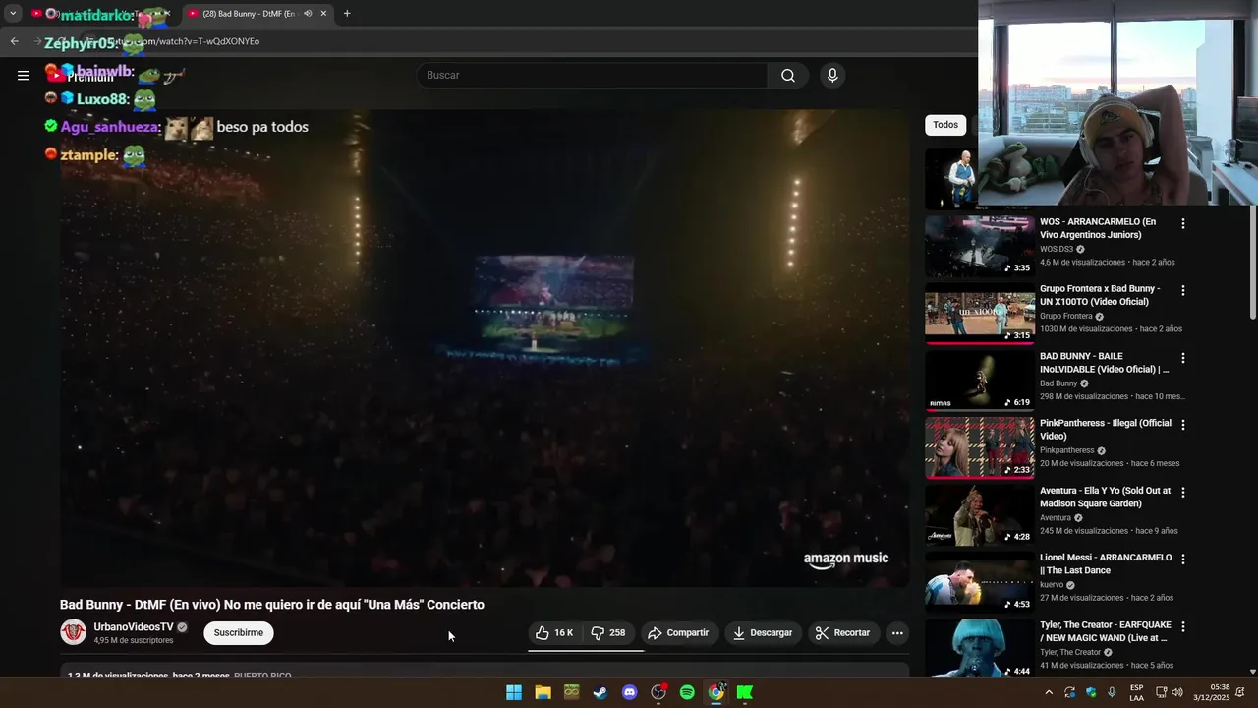This screenshot has width=1258, height=708.
Task: Open Kick app from taskbar
Action: (x=745, y=692)
